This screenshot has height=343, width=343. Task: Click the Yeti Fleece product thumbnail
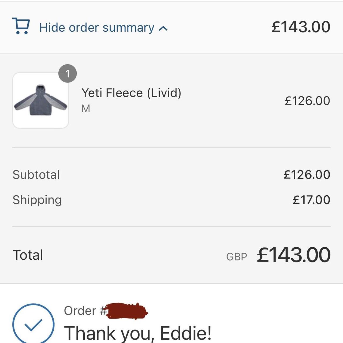coord(41,100)
